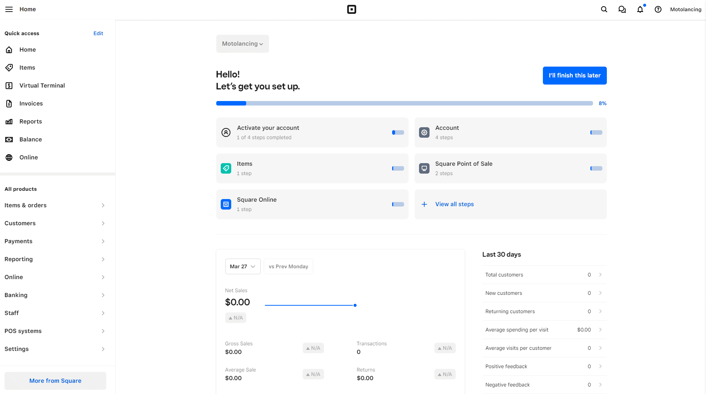This screenshot has width=706, height=394.
Task: Open Balance in Quick access
Action: coord(31,139)
